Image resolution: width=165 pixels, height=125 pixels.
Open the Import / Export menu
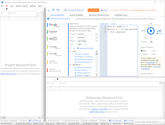point(22,6)
